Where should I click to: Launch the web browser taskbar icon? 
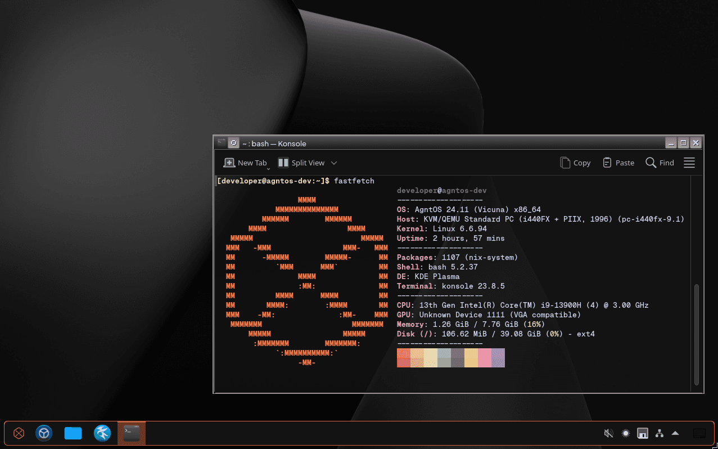[x=102, y=433]
